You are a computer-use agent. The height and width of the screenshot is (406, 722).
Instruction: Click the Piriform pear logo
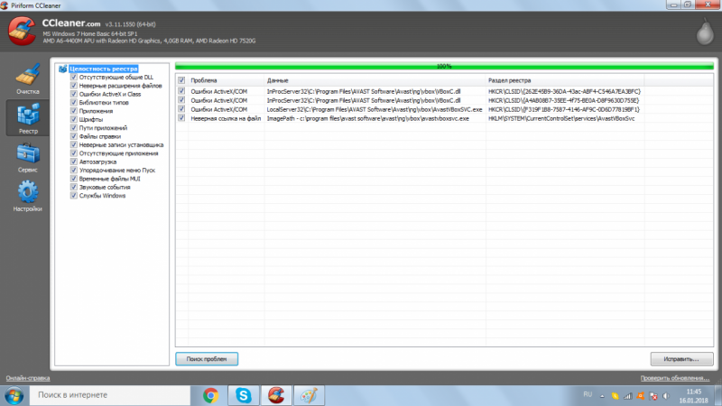click(705, 32)
